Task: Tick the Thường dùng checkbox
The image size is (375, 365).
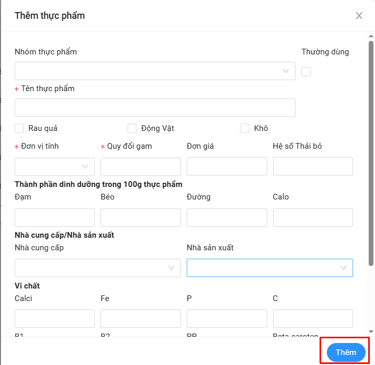Action: (x=306, y=72)
